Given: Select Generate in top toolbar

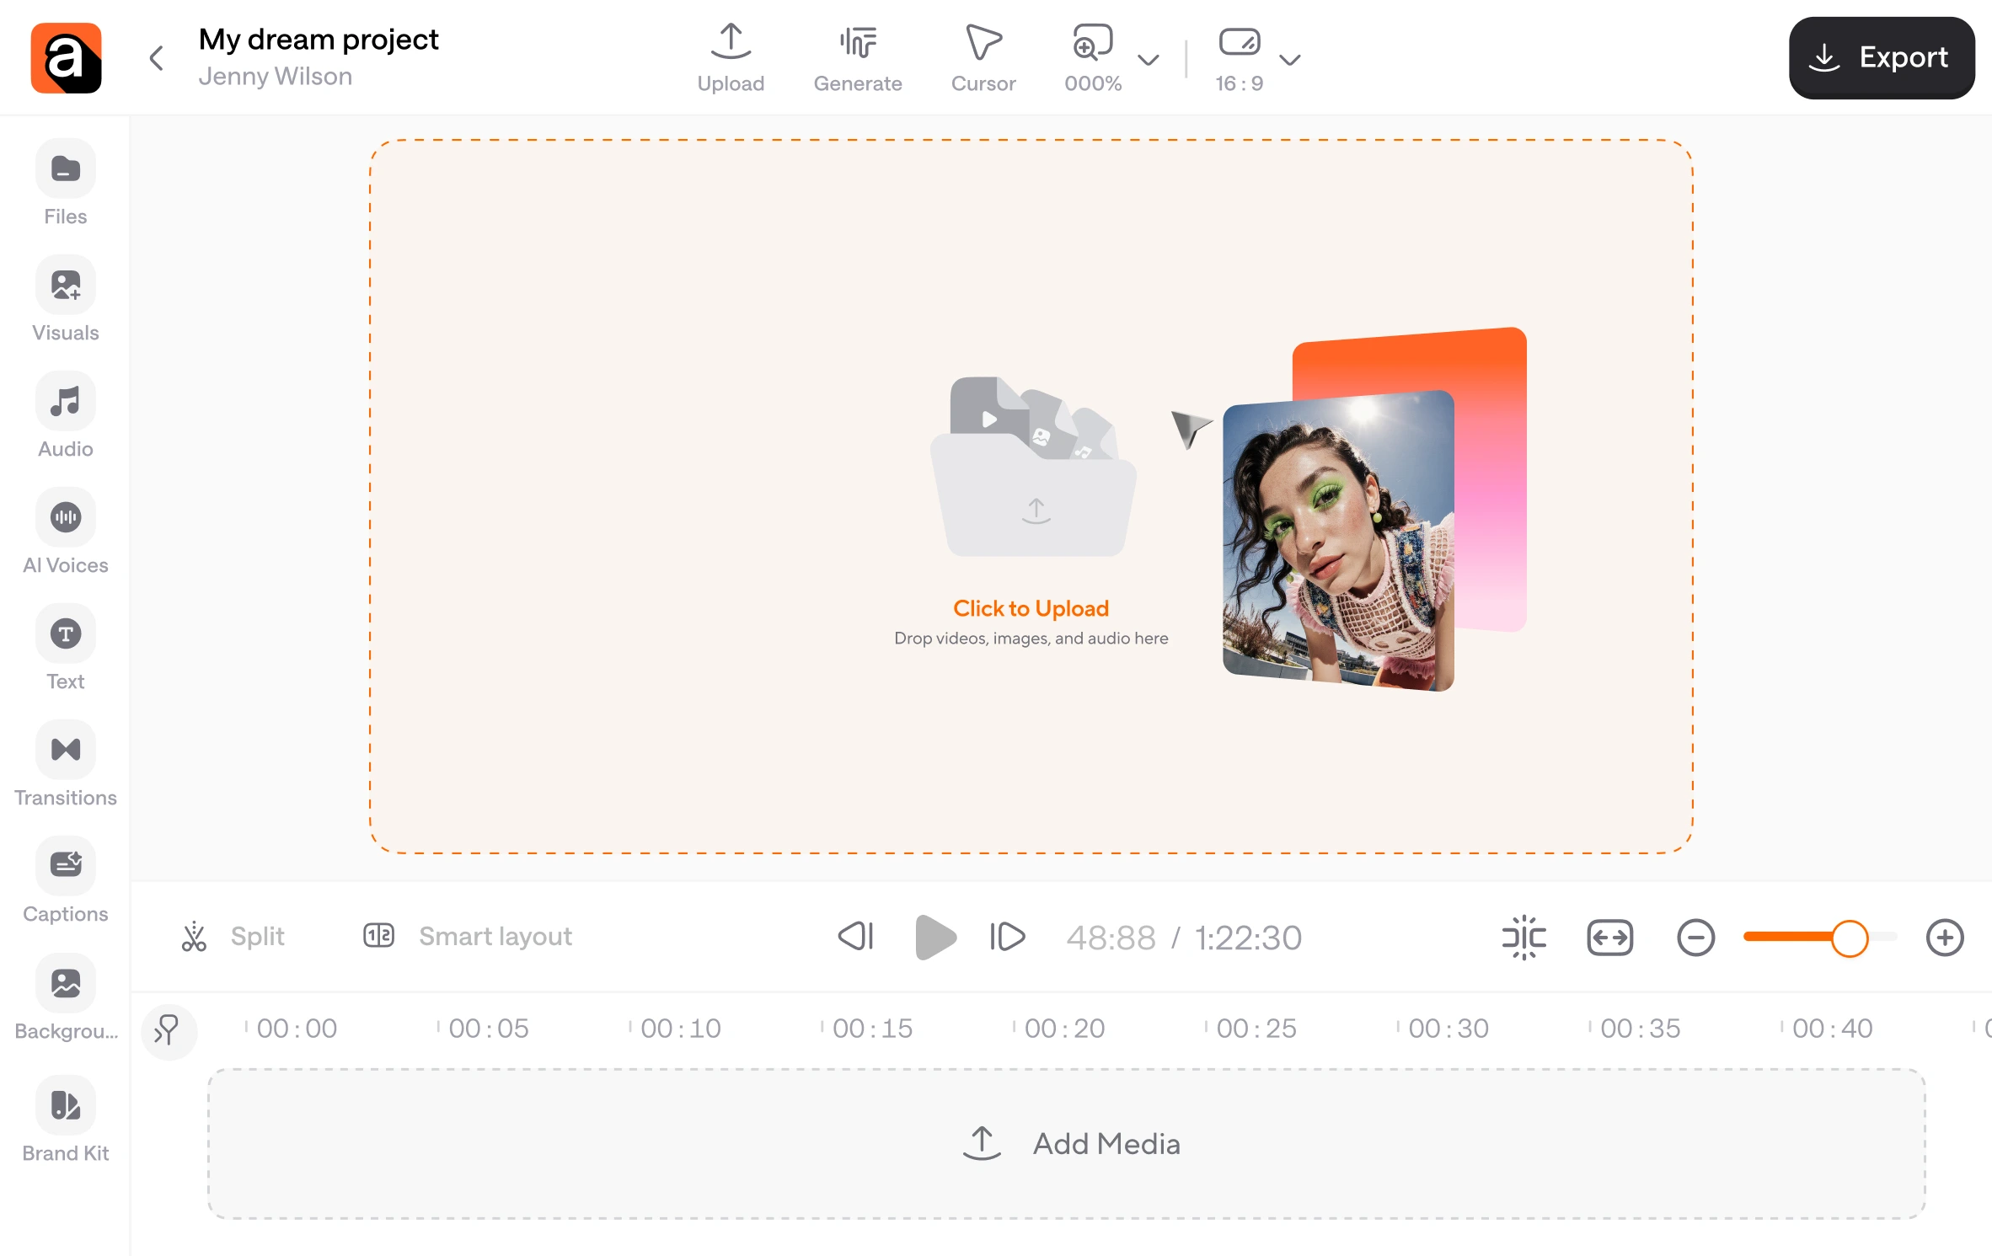Looking at the screenshot, I should pos(857,58).
